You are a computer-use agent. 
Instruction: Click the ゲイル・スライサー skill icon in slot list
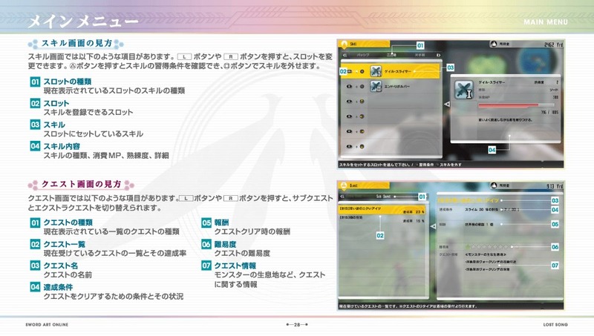pyautogui.click(x=376, y=70)
